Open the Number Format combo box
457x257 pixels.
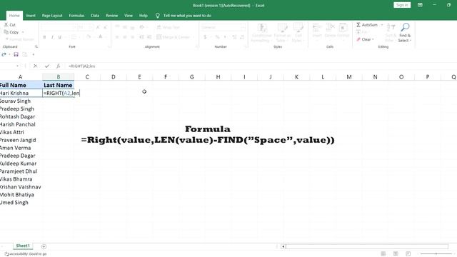coord(223,27)
